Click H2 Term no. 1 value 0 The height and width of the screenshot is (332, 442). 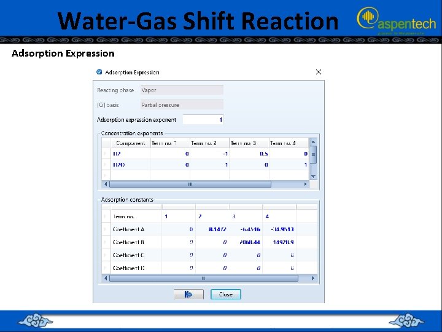pos(170,154)
